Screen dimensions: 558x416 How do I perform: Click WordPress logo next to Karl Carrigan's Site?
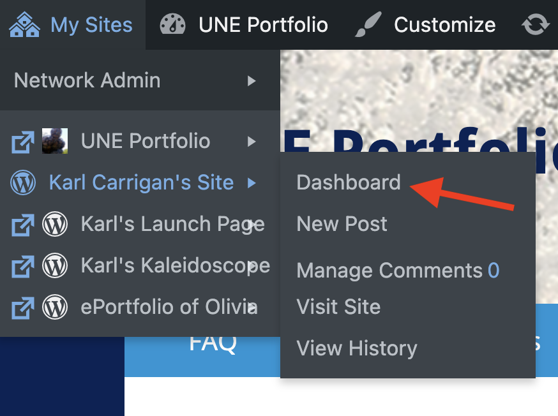point(23,182)
